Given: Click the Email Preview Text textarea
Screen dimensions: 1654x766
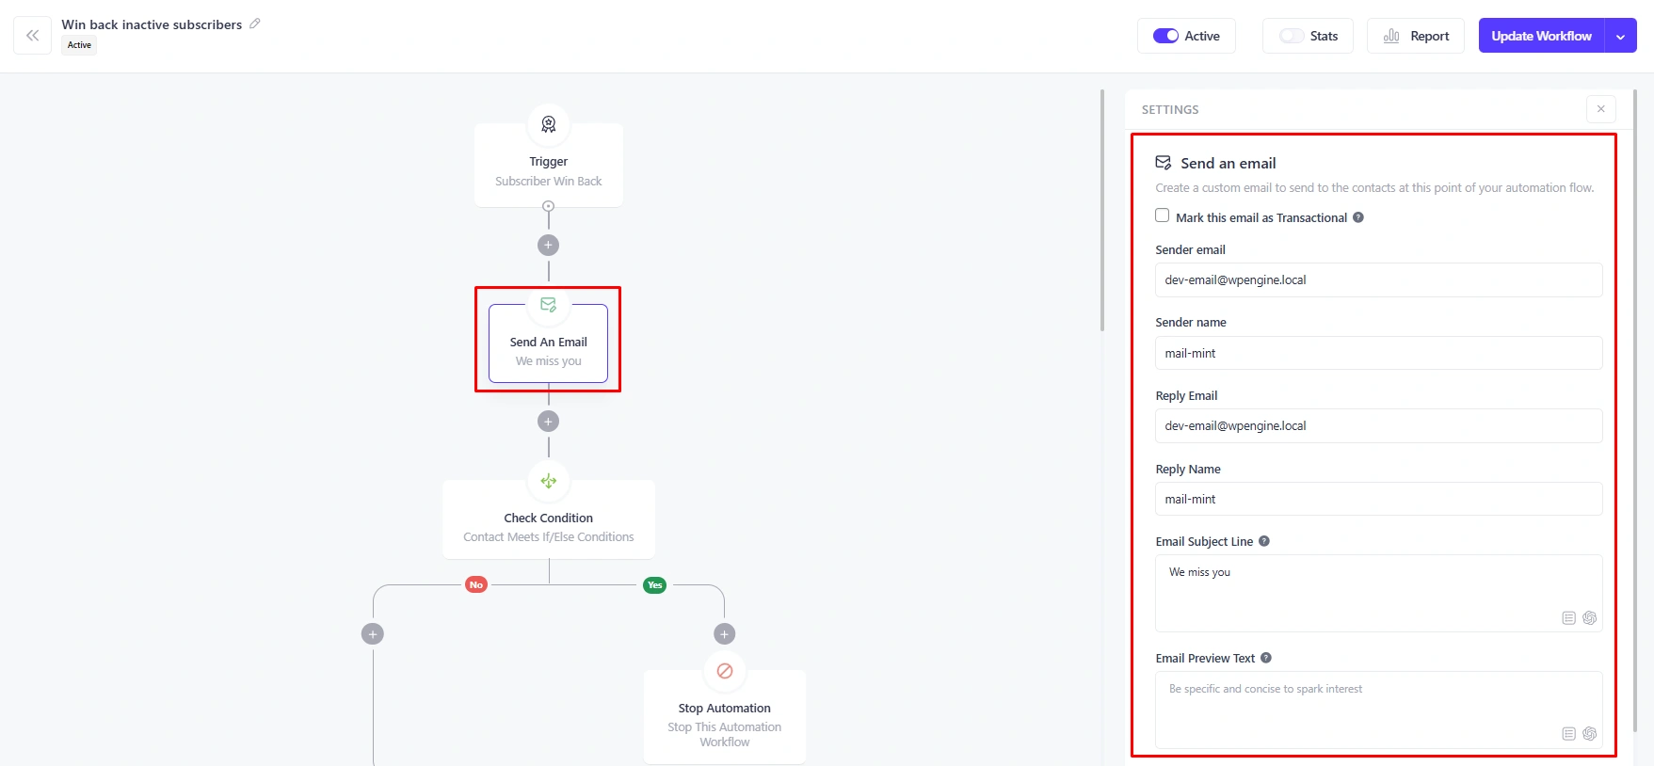Looking at the screenshot, I should coord(1378,710).
